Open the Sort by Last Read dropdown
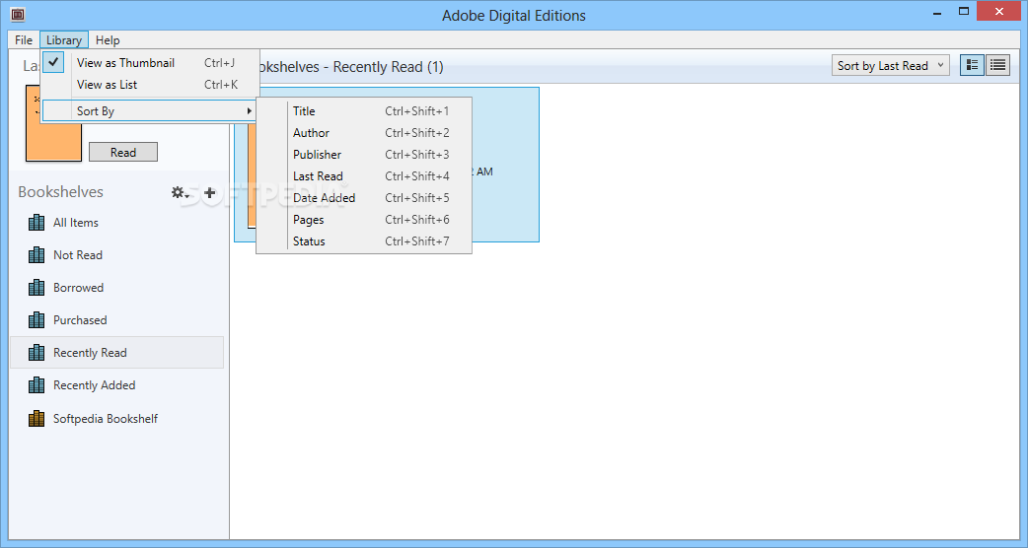This screenshot has height=548, width=1028. coord(890,65)
